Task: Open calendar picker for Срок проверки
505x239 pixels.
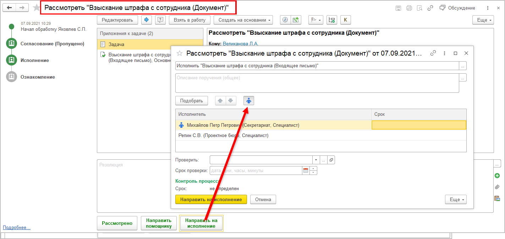Action: coord(306,170)
